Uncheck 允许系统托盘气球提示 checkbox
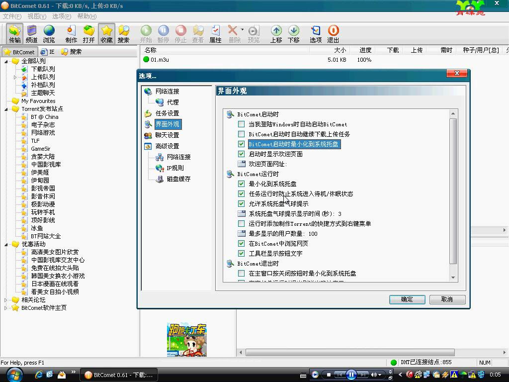The image size is (509, 382). (x=241, y=203)
